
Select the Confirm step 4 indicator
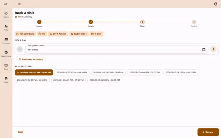[x=194, y=22]
